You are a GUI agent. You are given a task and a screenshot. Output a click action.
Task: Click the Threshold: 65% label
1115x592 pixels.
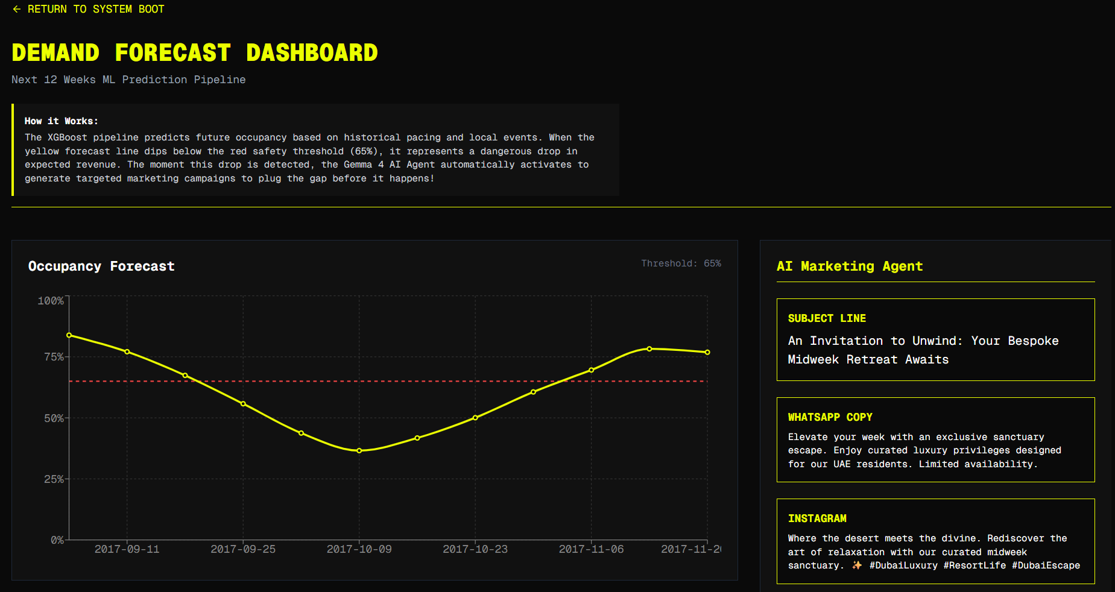[681, 263]
